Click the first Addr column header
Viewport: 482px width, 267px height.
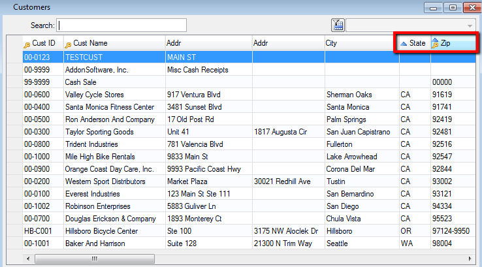click(208, 44)
